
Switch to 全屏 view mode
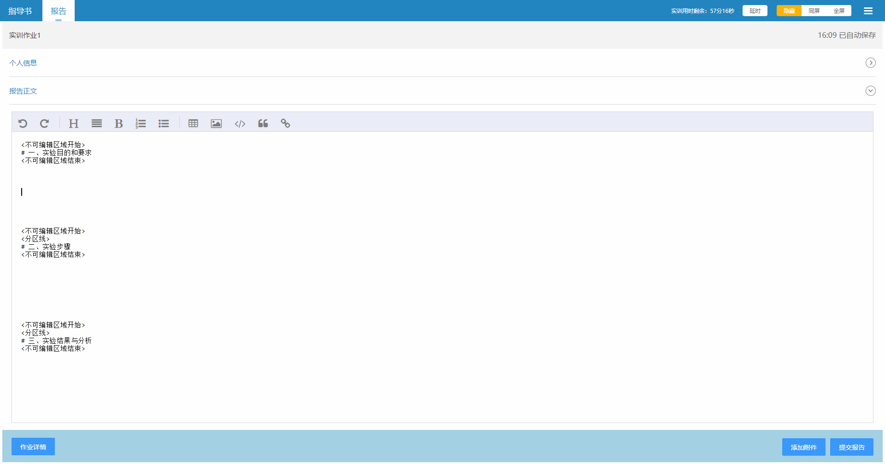(839, 11)
